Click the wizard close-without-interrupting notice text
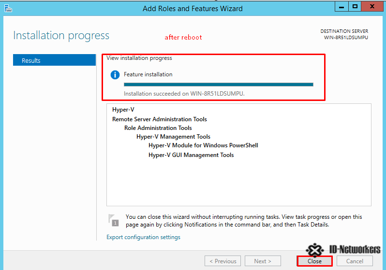386x270 pixels. point(244,221)
